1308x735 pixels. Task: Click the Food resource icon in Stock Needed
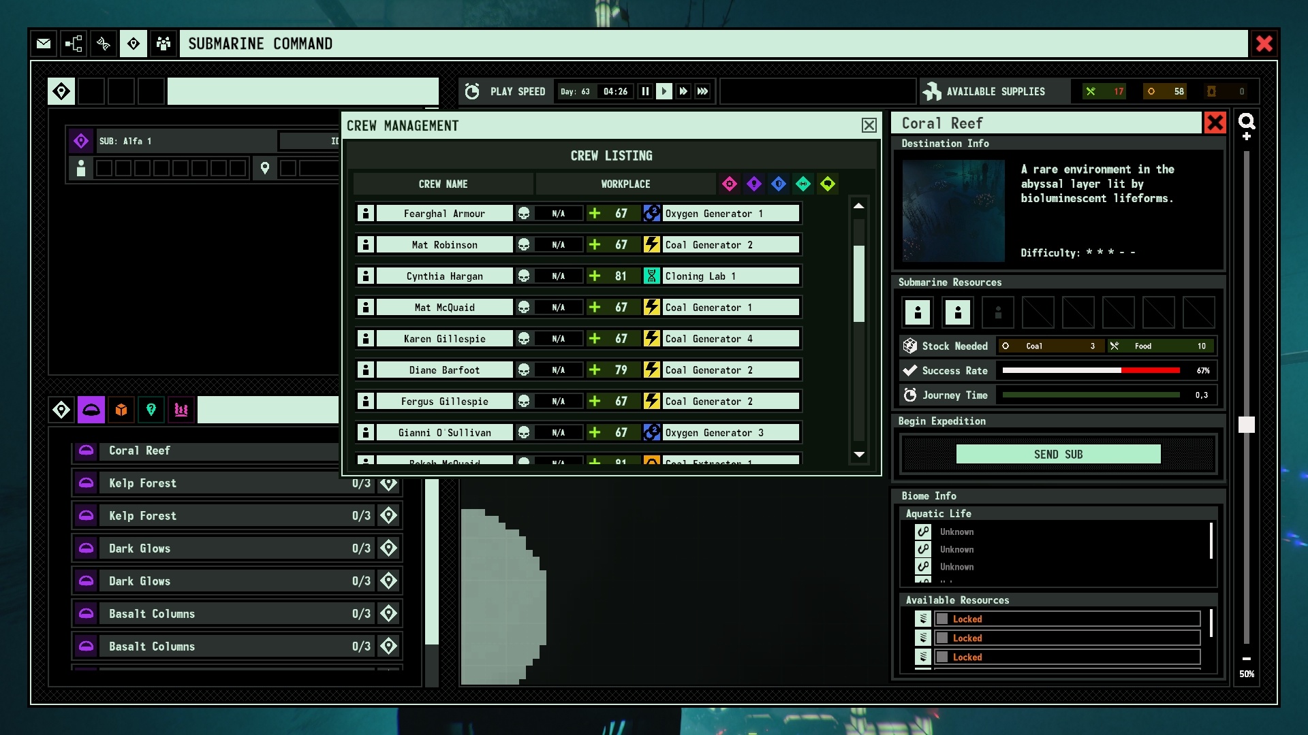pyautogui.click(x=1116, y=346)
